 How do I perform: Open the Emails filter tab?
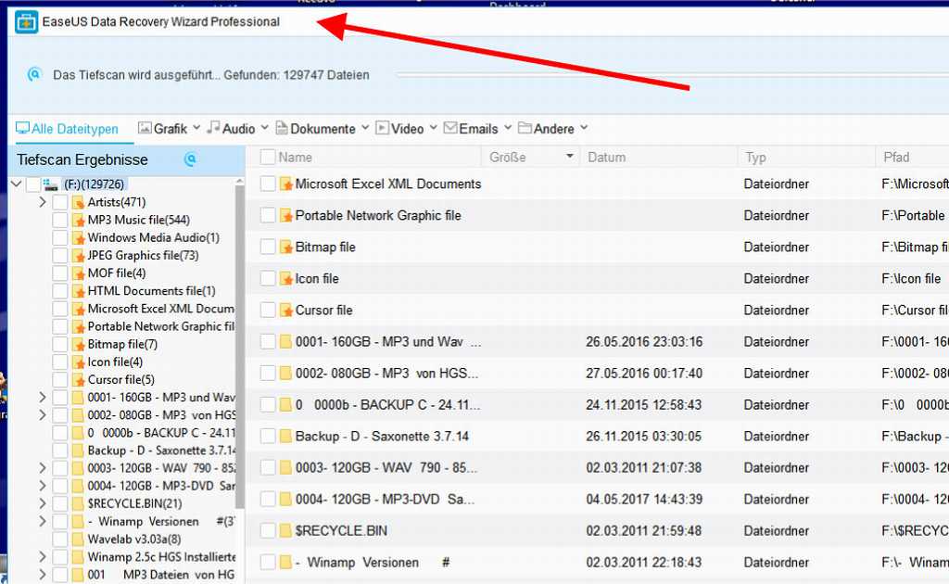tap(477, 129)
